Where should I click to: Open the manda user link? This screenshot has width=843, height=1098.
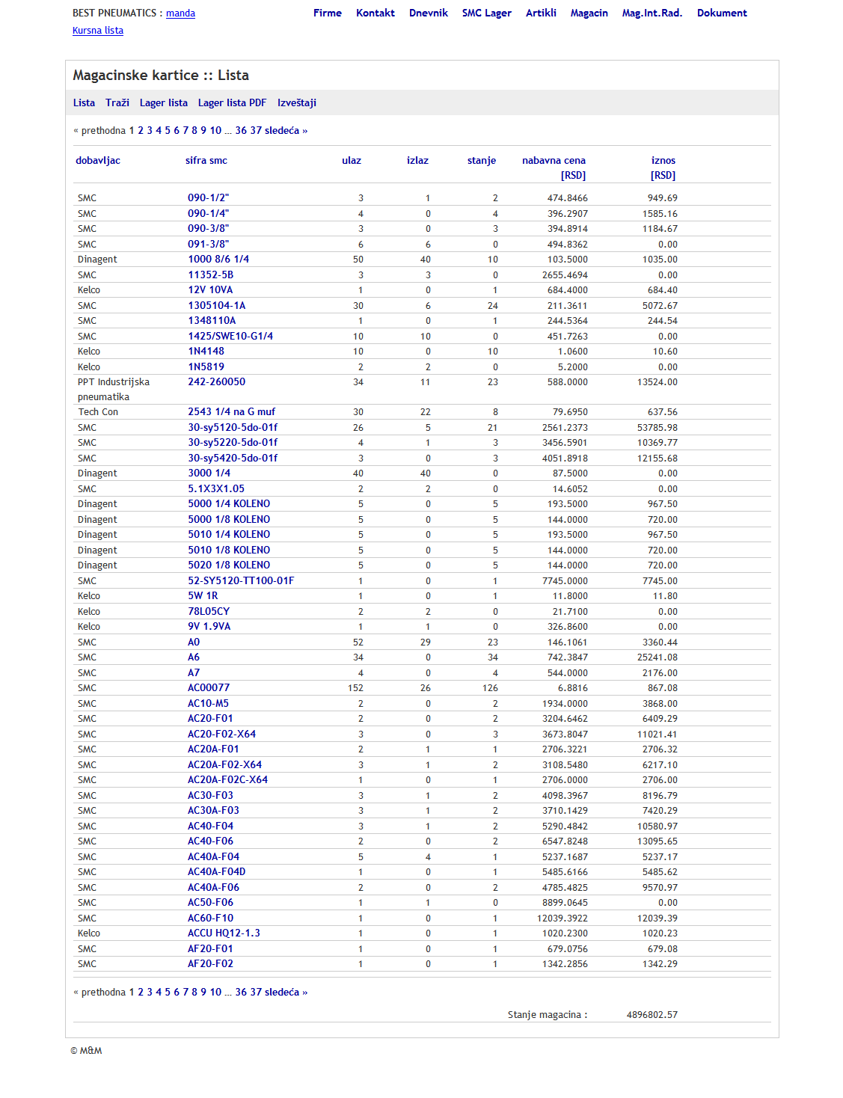click(x=180, y=13)
